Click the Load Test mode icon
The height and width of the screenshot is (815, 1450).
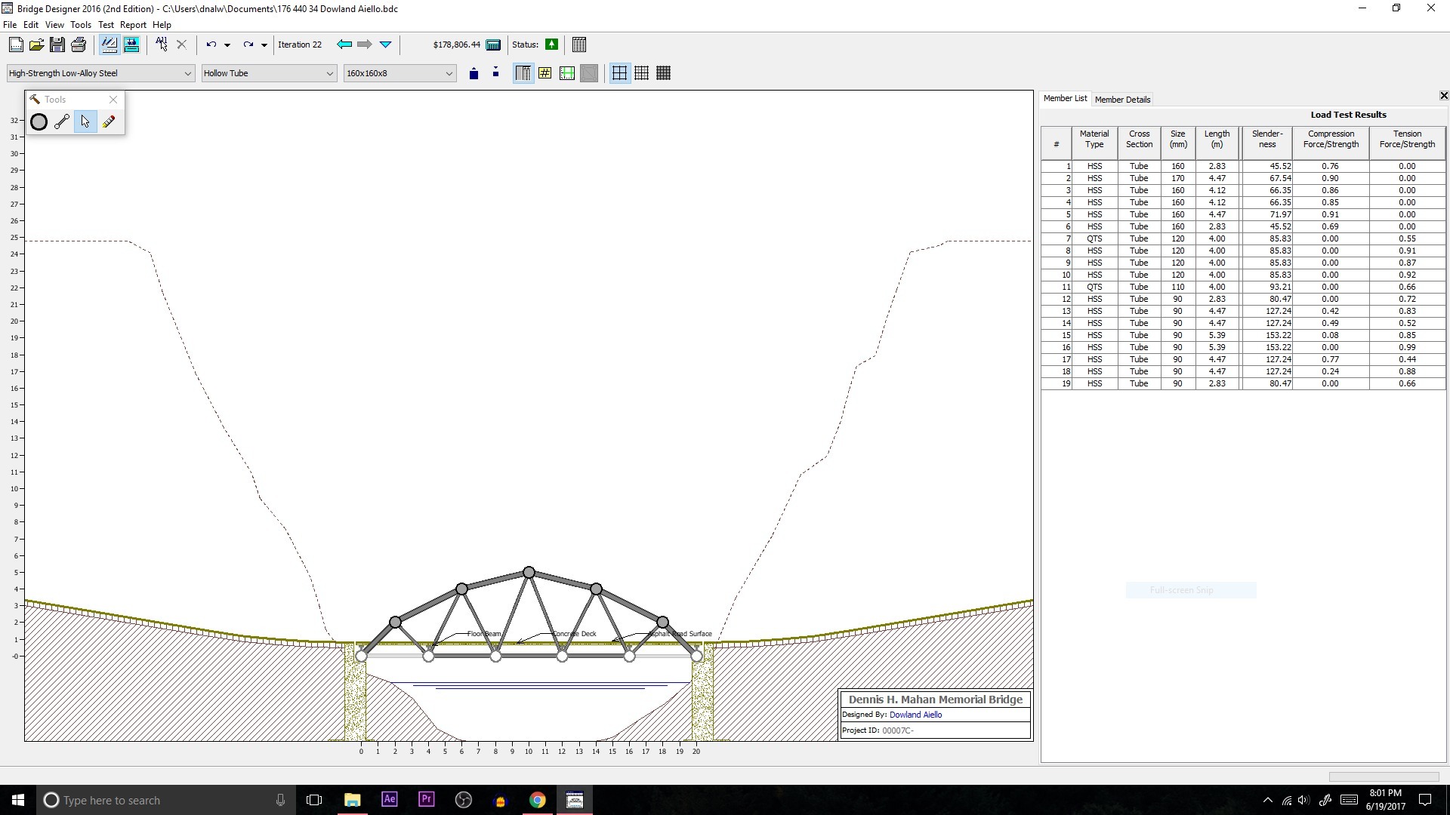coord(131,45)
